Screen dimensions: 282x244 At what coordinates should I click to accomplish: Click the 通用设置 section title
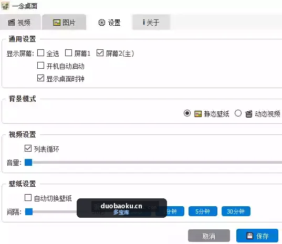tap(22, 39)
